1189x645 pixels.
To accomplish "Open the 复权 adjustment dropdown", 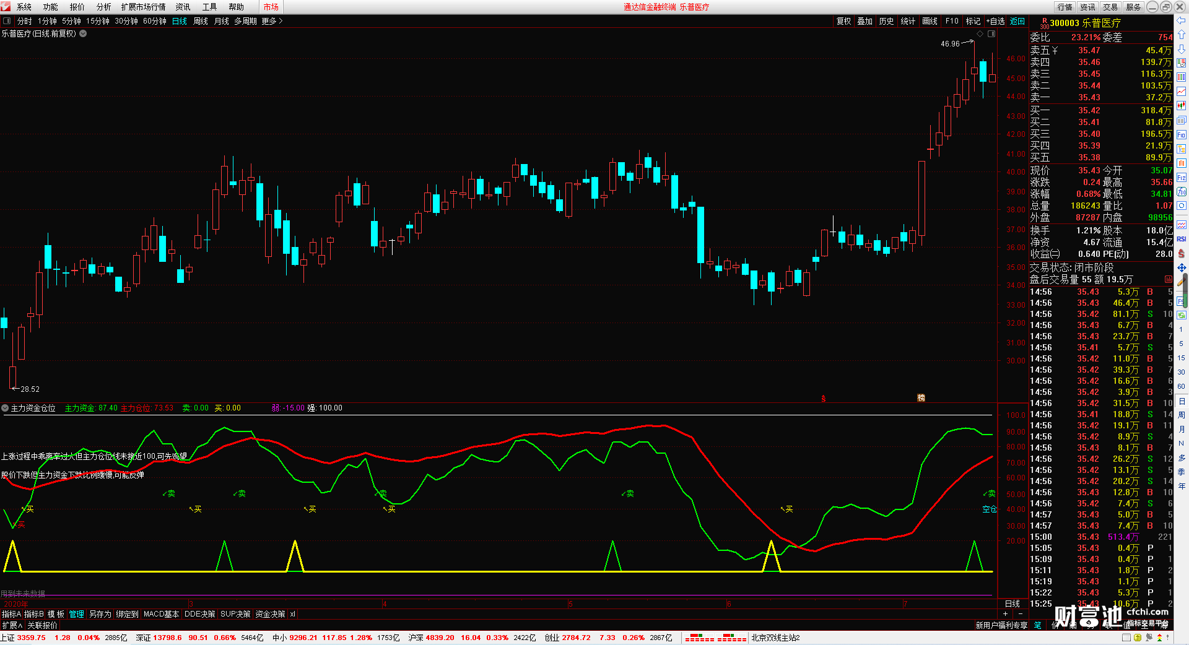I will coord(843,21).
